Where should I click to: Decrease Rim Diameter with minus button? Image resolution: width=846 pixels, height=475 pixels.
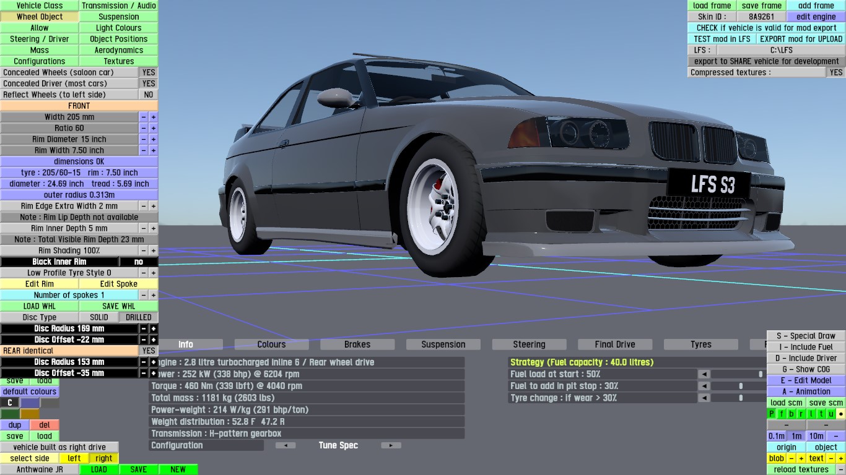(144, 139)
